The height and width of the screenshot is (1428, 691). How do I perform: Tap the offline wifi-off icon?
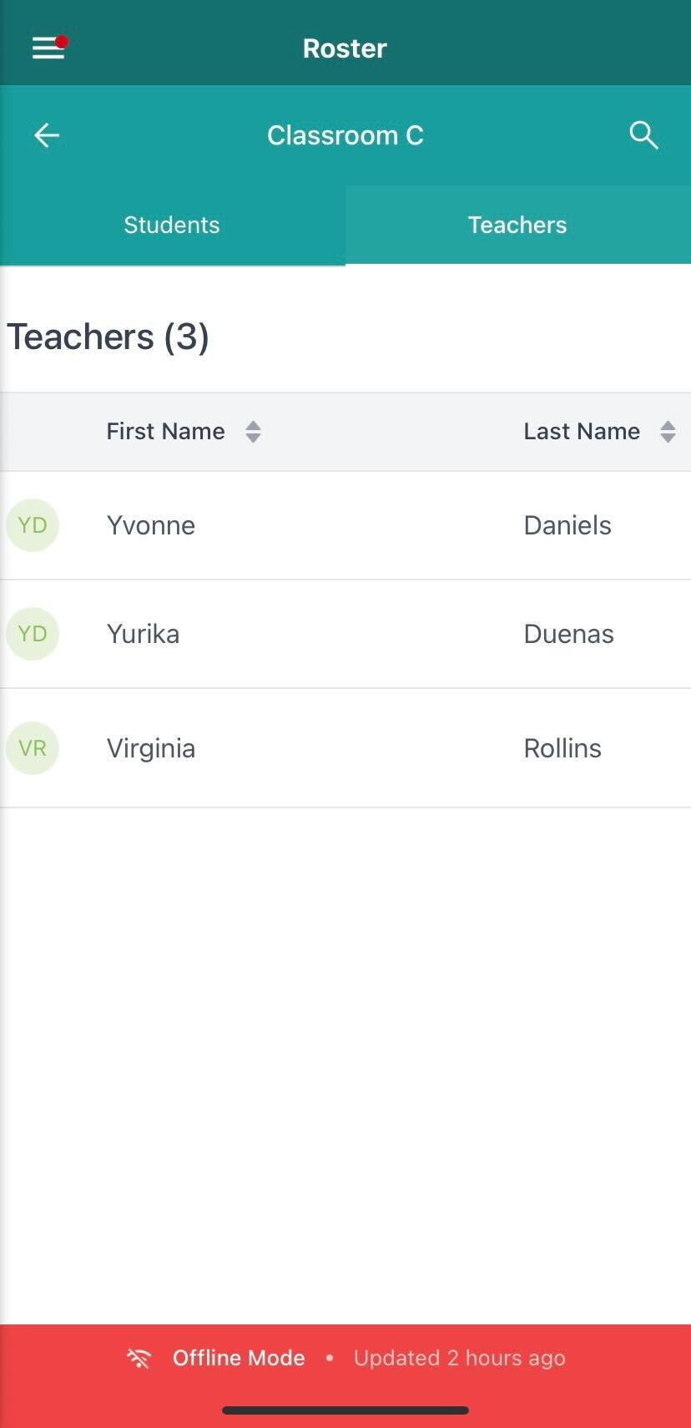[139, 1359]
